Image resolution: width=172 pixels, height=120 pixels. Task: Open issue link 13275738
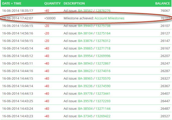pyautogui.click(x=103, y=26)
